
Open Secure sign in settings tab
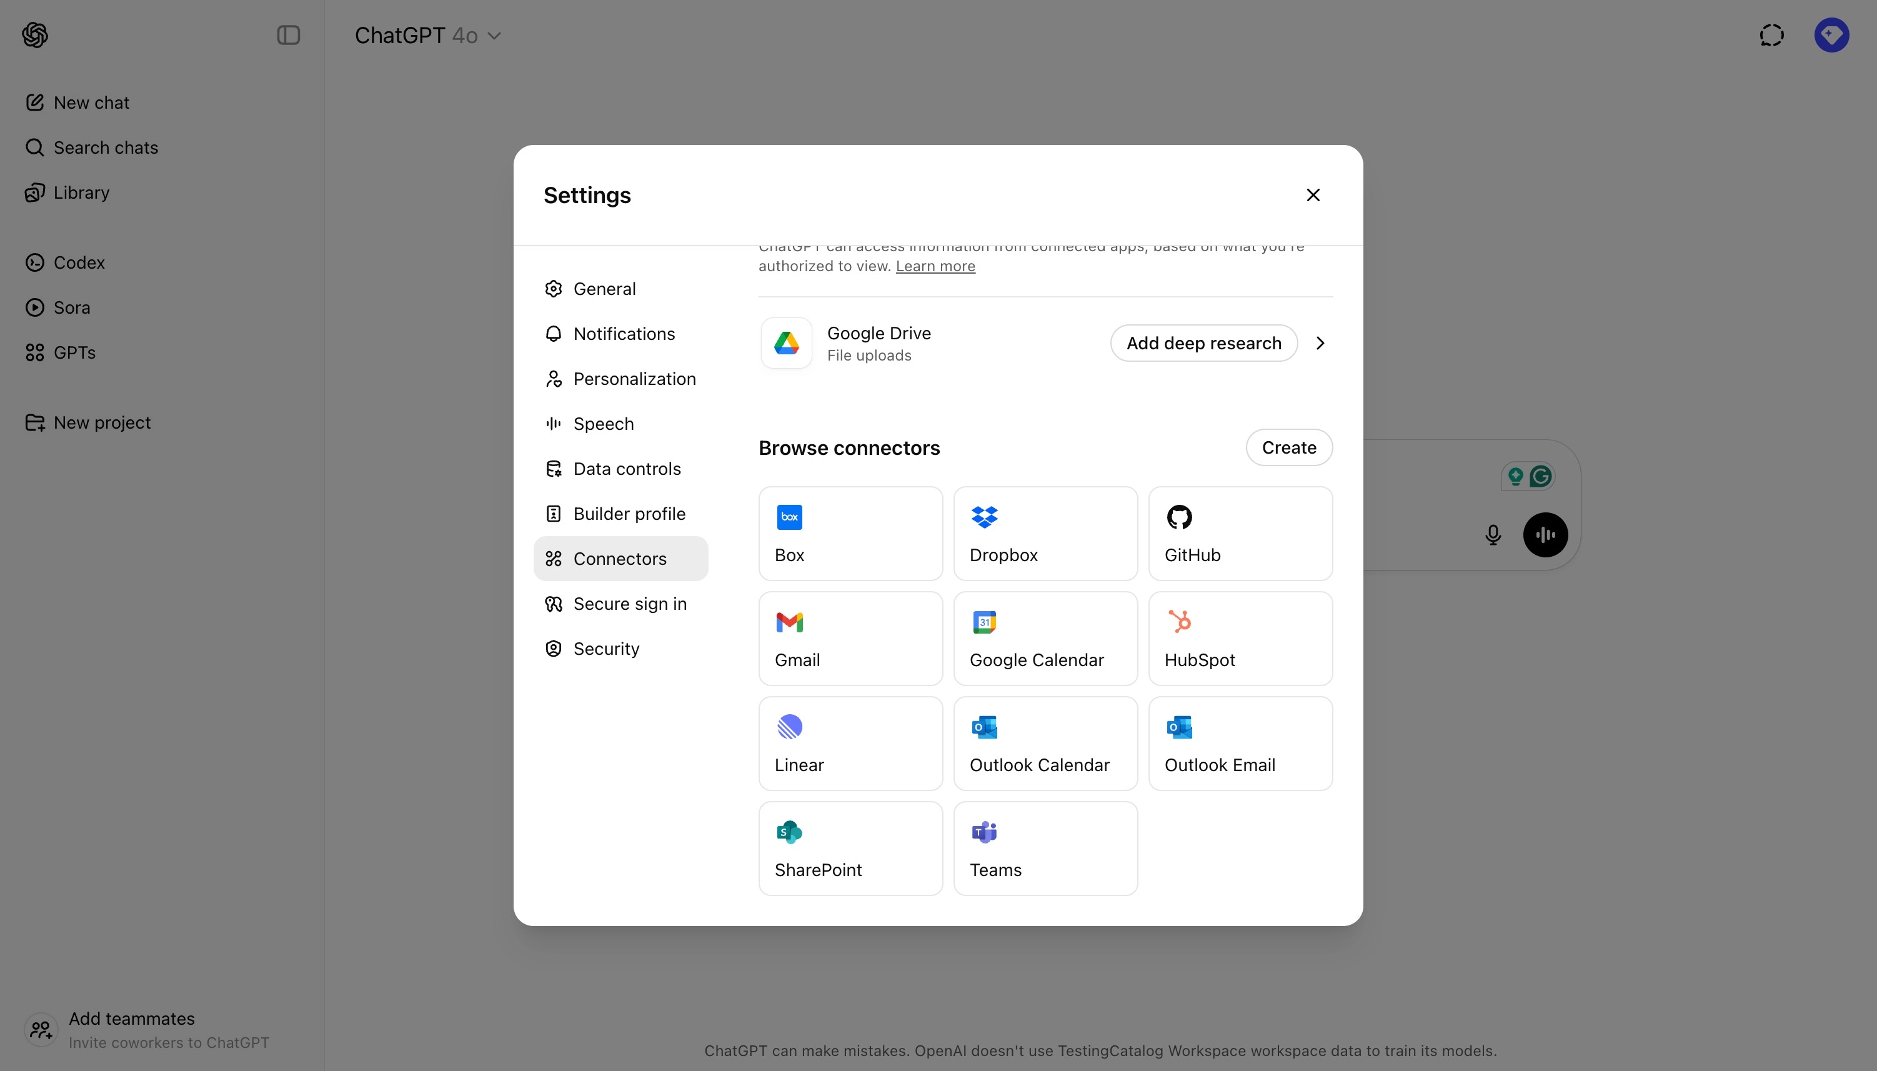(620, 603)
